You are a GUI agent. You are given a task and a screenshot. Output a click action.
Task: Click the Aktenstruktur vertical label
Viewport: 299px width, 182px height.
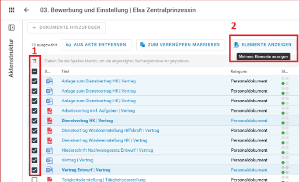(x=11, y=58)
